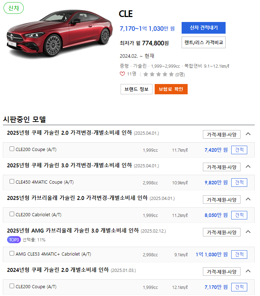
Task: Click the CLE200 Cabriolet (A/T) label
Action: [39, 215]
